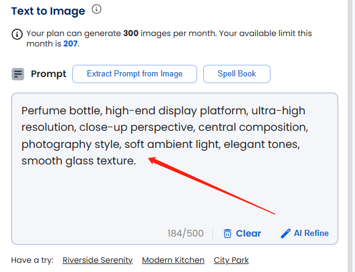Click the 'Text to Image' heading

click(x=48, y=11)
